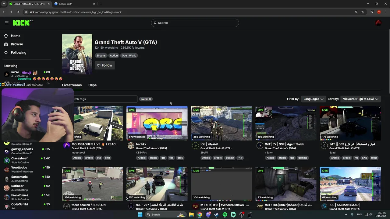Open stream thumbnail with 175 watching

[350, 123]
